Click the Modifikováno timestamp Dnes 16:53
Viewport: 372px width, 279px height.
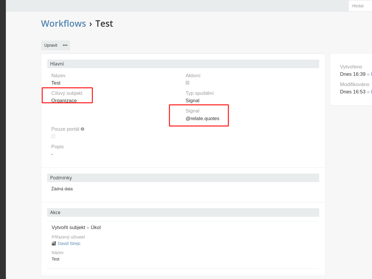coord(353,92)
